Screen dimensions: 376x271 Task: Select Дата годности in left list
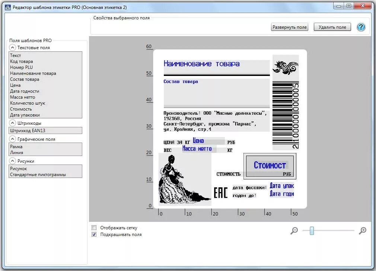[45, 91]
